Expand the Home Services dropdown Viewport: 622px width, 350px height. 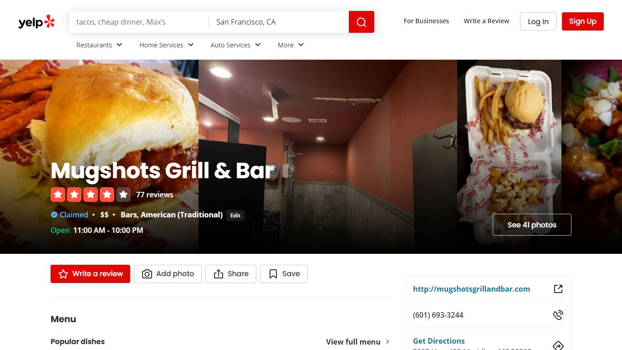[167, 45]
